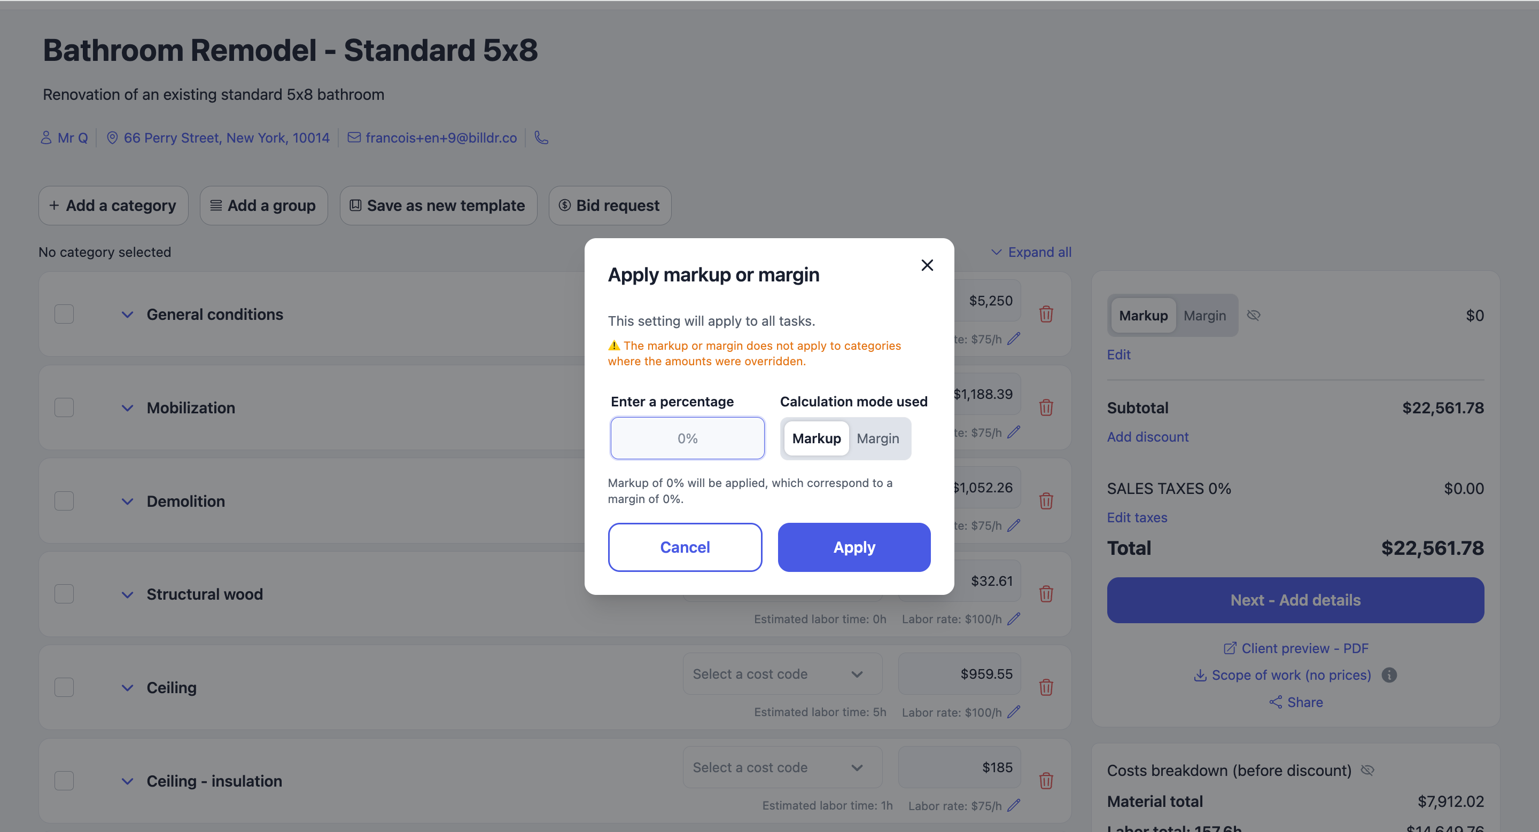Screen dimensions: 1539x832
Task: Cancel the markup dialog
Action: tap(685, 547)
